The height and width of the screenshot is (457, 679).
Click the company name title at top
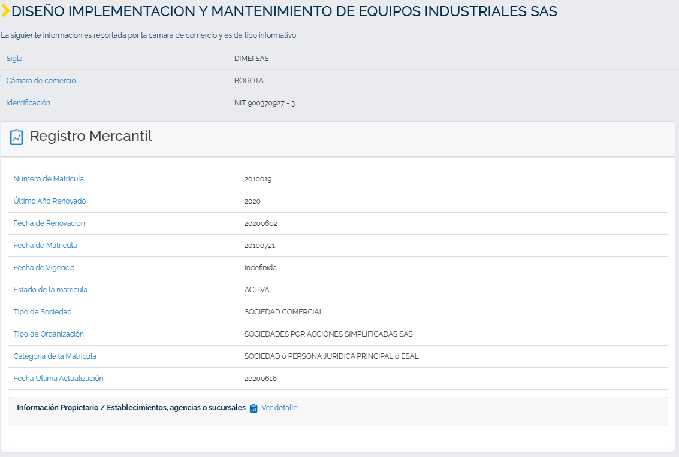pyautogui.click(x=284, y=11)
